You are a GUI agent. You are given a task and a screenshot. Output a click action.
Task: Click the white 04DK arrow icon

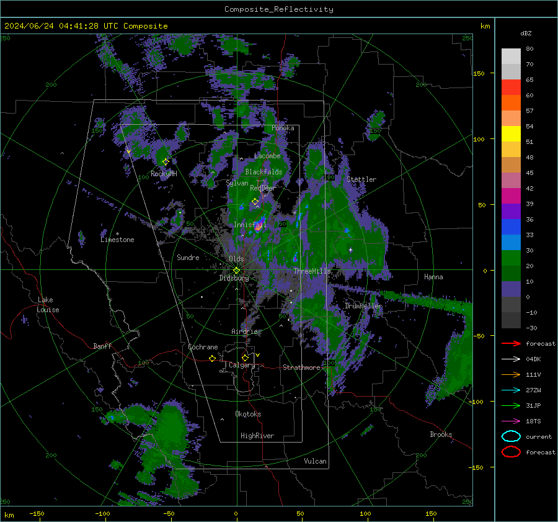tap(511, 359)
